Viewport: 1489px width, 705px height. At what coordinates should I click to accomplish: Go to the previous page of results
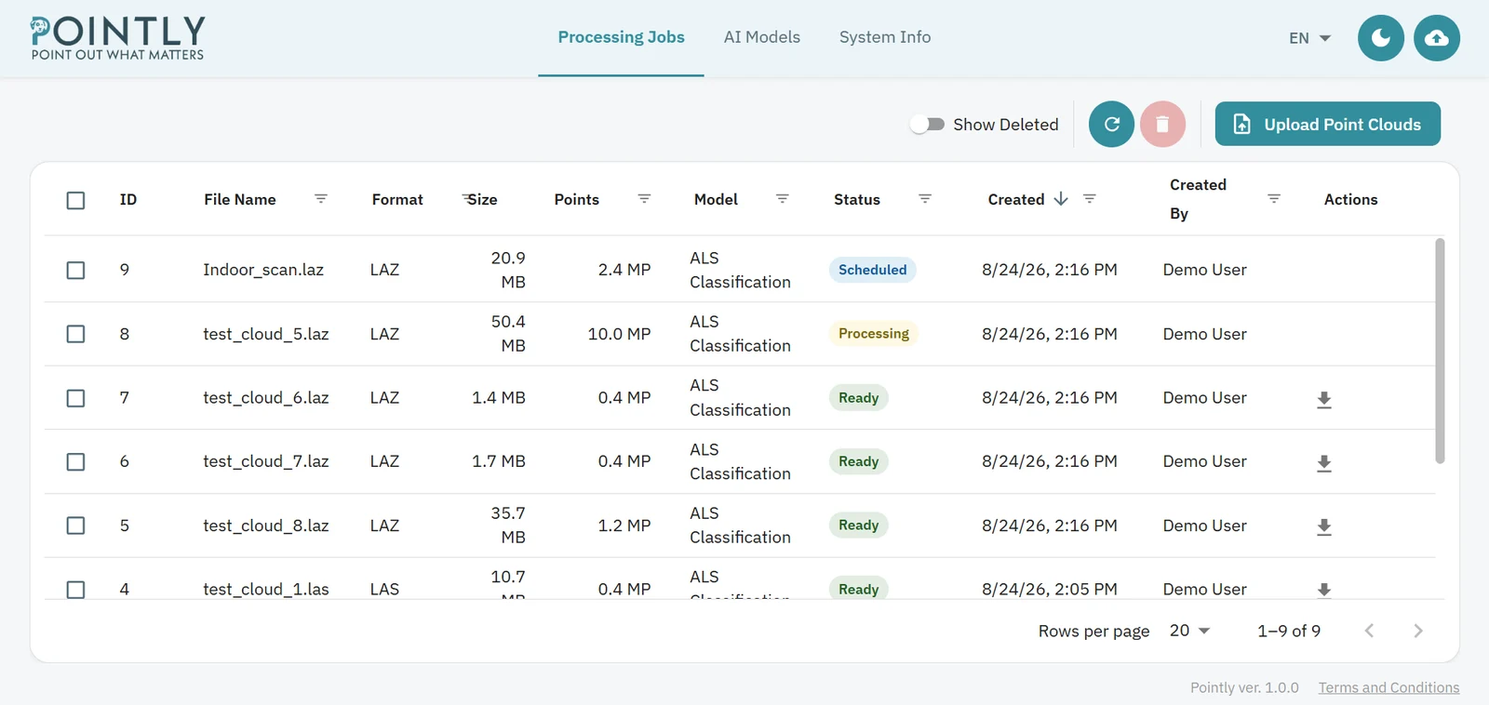pyautogui.click(x=1369, y=631)
